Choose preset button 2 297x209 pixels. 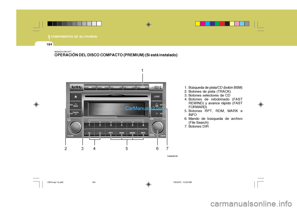pyautogui.click(x=100, y=125)
